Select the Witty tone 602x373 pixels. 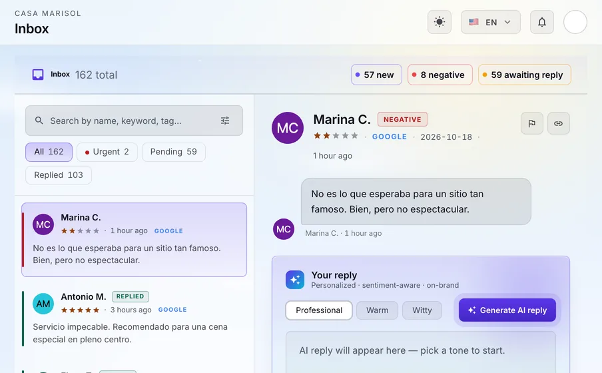click(422, 310)
